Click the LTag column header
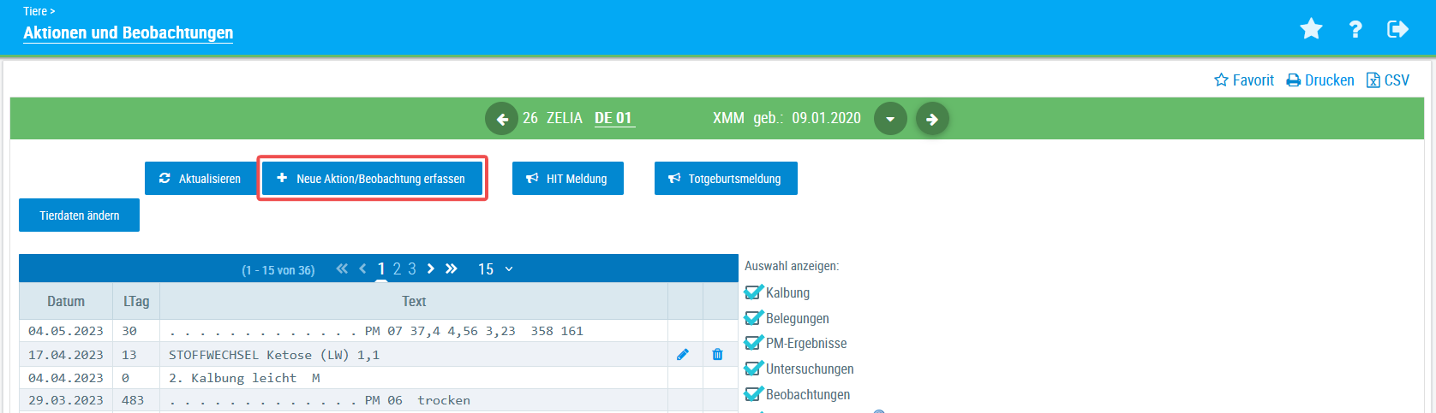Viewport: 1436px width, 413px height. [136, 301]
